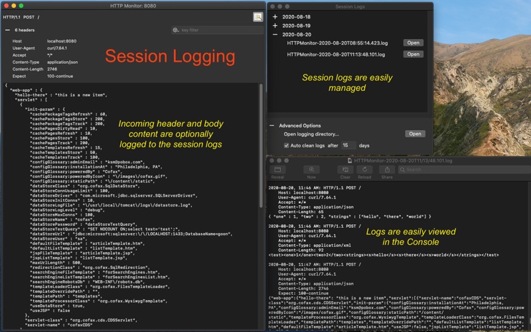Collapse the 2020-08-20 log group
Image resolution: width=531 pixels, height=332 pixels.
point(275,34)
